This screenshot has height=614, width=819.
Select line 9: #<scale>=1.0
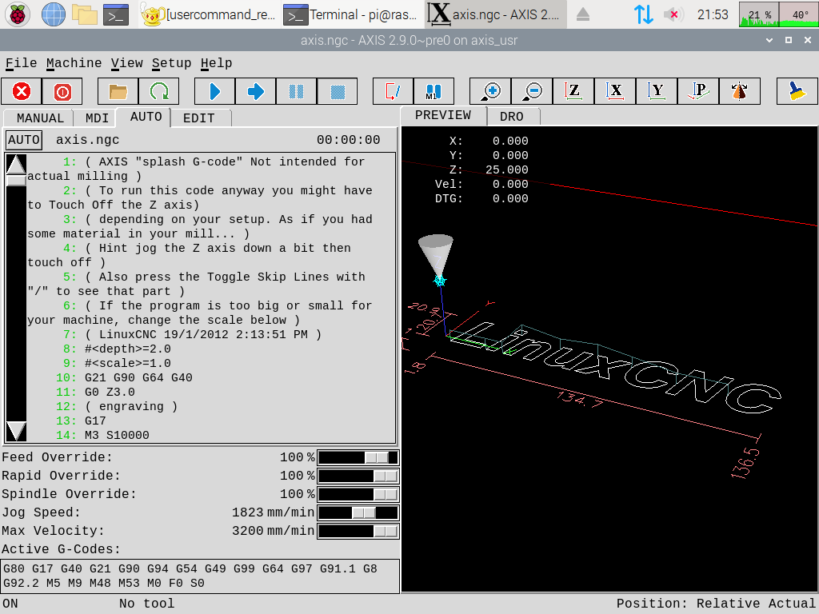click(117, 363)
